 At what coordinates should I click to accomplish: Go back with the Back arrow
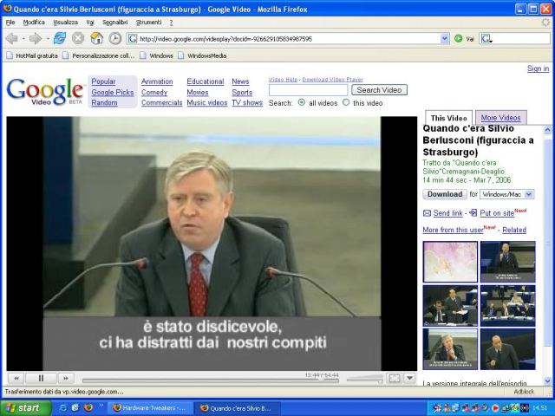(x=11, y=38)
